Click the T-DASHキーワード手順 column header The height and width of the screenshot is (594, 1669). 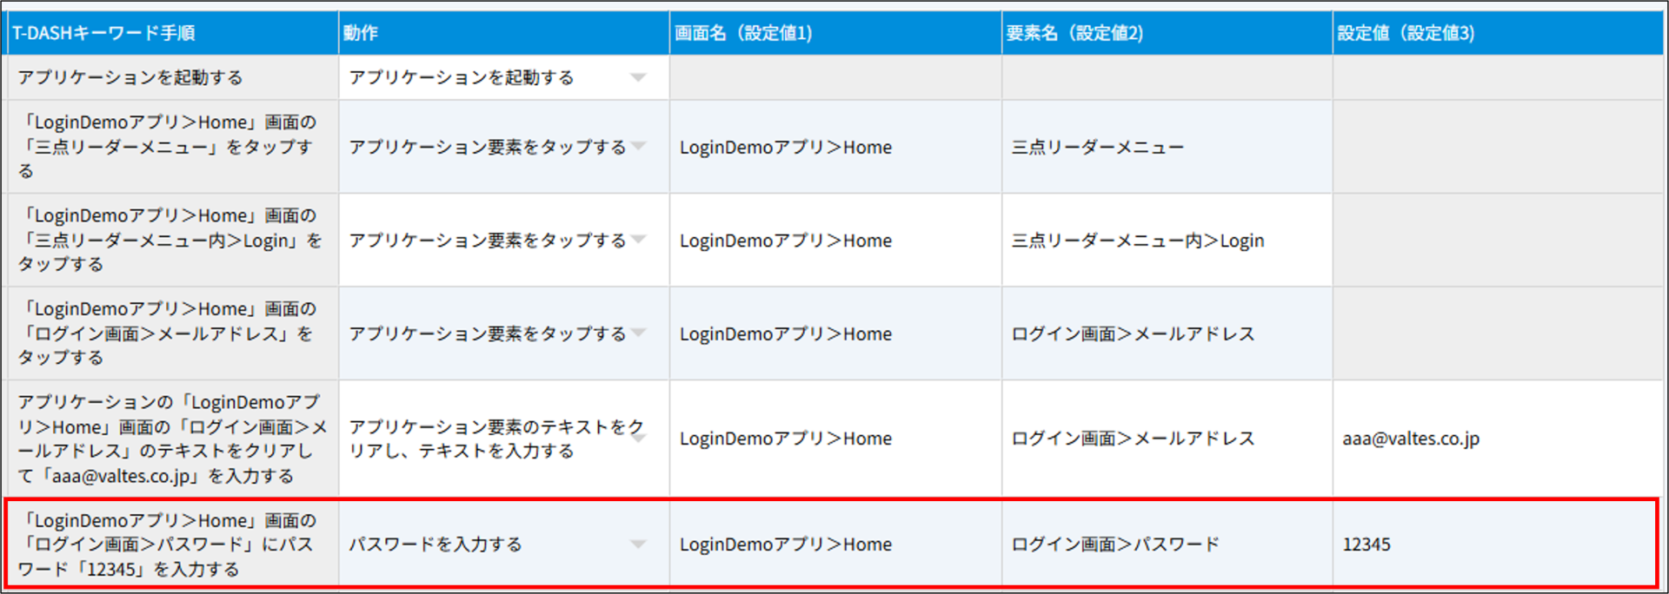(x=103, y=33)
